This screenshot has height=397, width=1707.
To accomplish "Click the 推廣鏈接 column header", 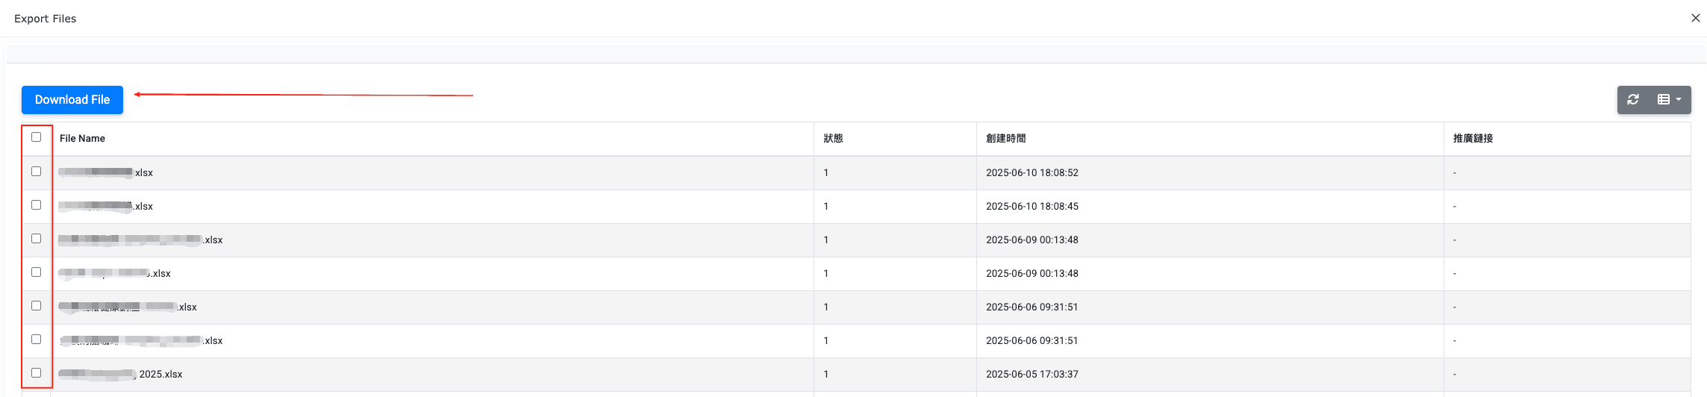I will (x=1473, y=139).
